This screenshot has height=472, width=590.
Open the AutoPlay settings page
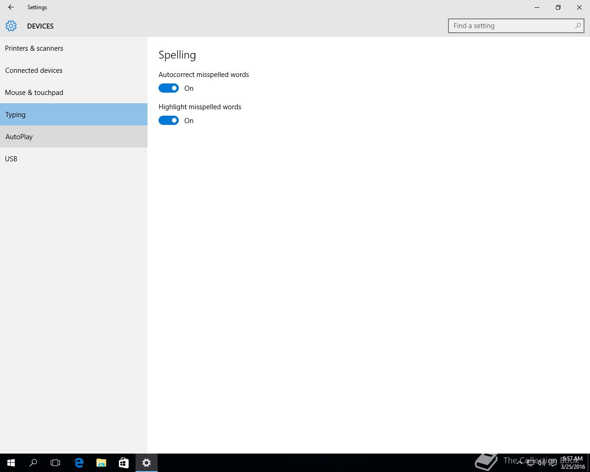[19, 137]
